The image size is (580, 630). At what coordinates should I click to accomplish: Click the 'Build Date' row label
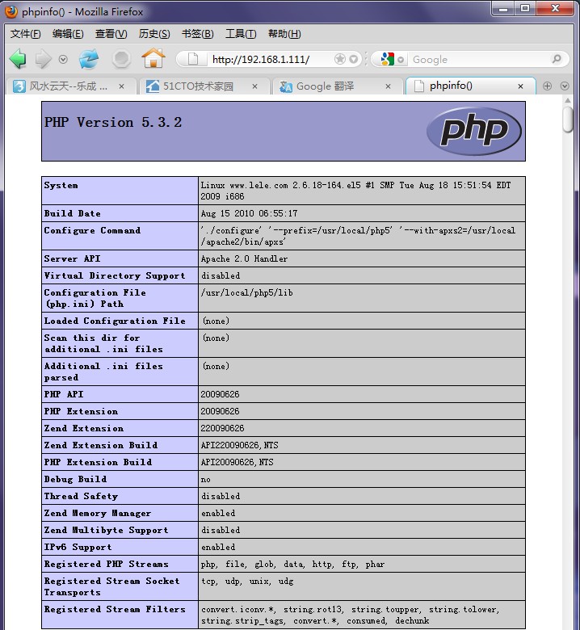pos(73,213)
